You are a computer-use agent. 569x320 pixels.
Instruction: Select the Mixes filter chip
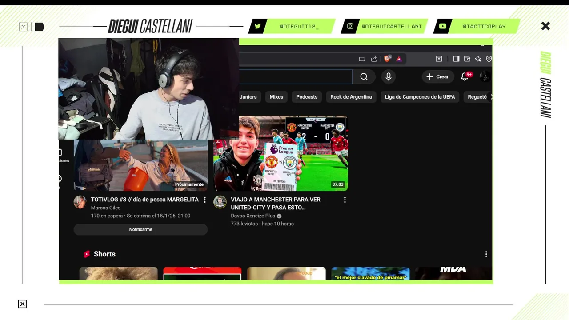point(276,97)
